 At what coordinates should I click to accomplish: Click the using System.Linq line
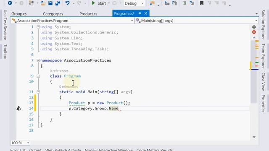point(61,38)
